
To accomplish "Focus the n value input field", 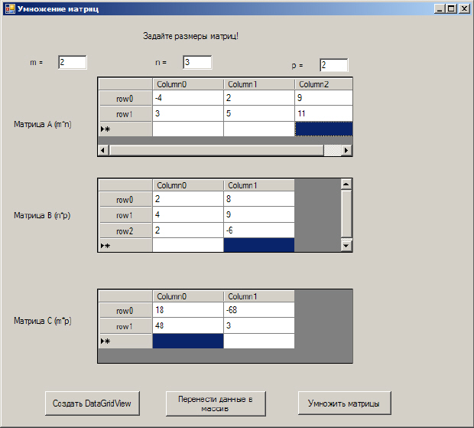I will coord(197,62).
